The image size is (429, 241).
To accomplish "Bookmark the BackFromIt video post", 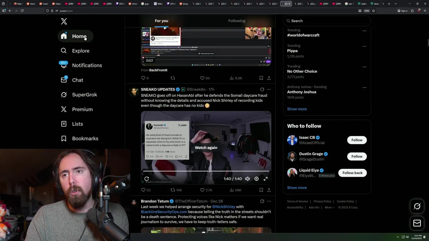I will [261, 78].
